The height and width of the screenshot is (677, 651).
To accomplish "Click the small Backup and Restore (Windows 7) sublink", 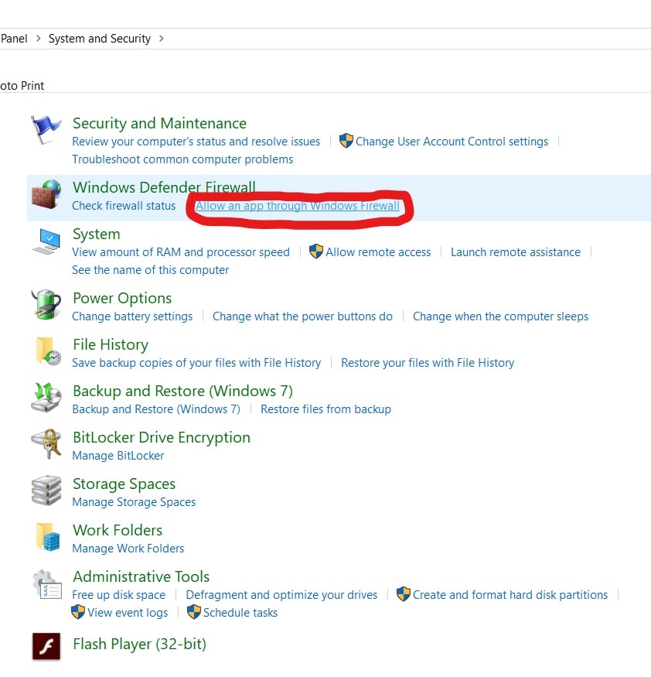I will pos(156,409).
